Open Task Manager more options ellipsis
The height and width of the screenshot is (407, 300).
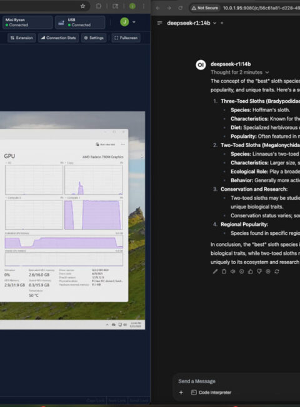pyautogui.click(x=122, y=144)
